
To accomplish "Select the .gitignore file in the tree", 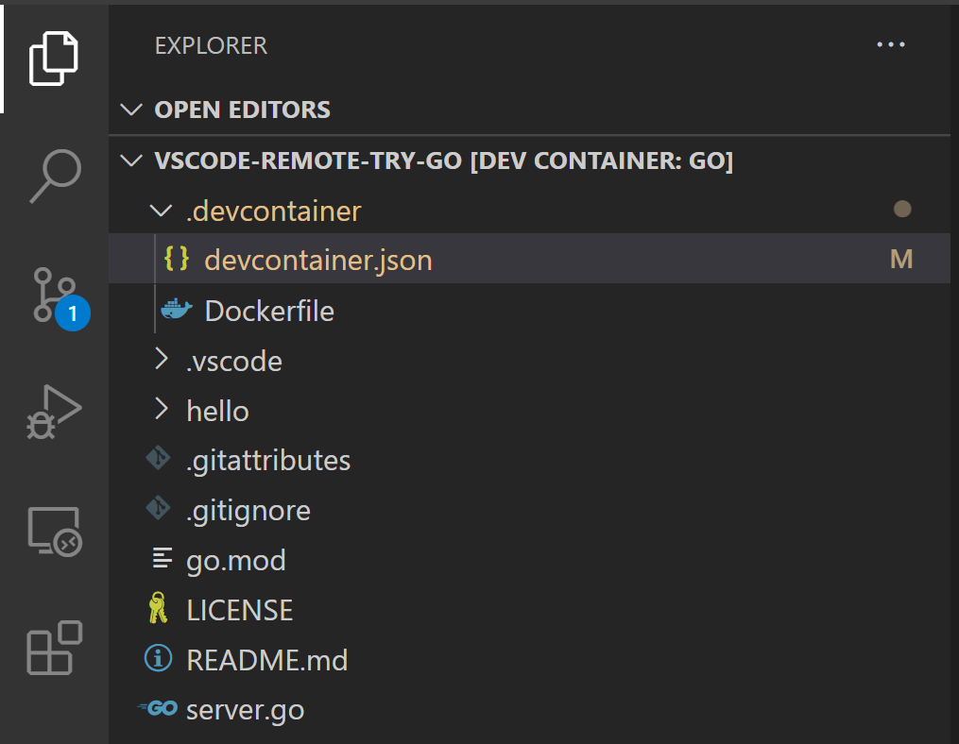I will (248, 510).
